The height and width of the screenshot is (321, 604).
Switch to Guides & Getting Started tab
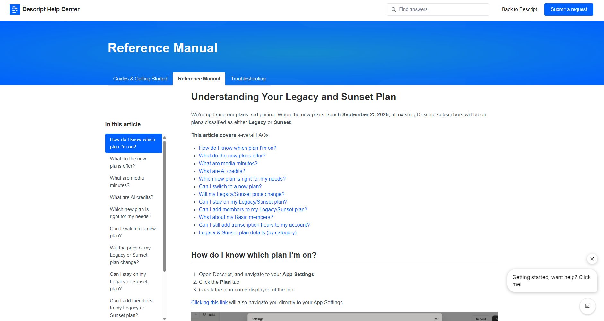(140, 79)
